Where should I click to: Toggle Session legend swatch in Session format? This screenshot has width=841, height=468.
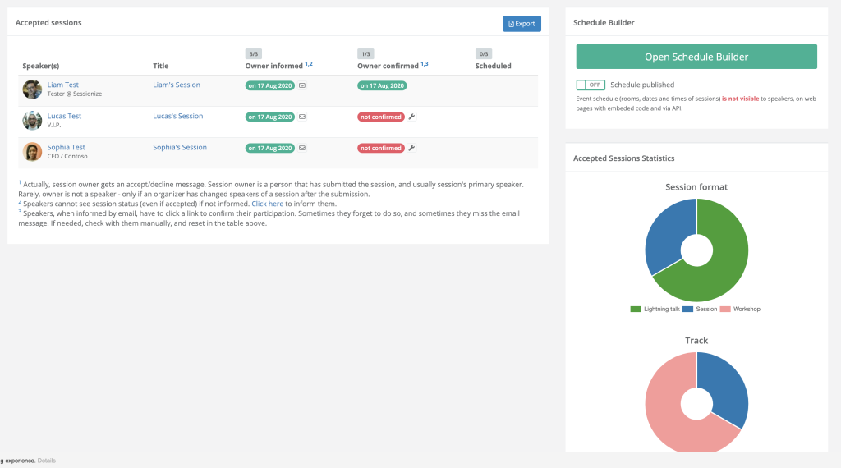pyautogui.click(x=687, y=309)
